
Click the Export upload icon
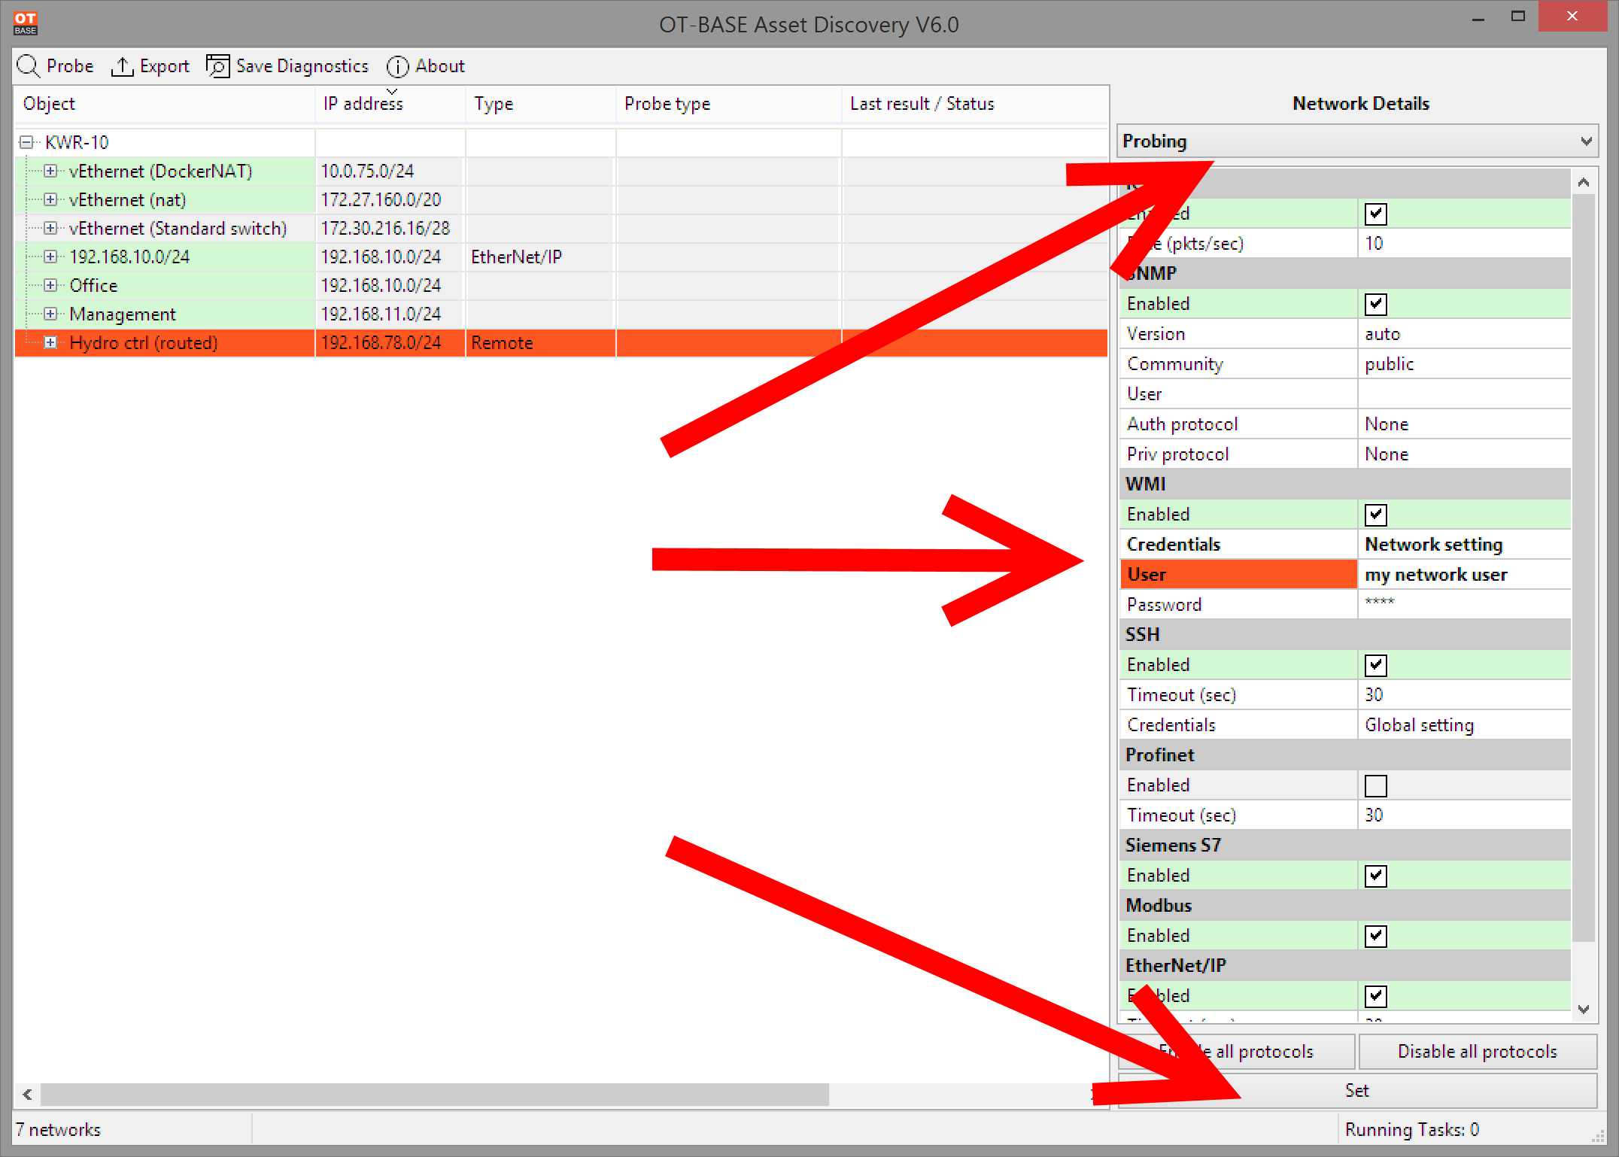pos(122,67)
